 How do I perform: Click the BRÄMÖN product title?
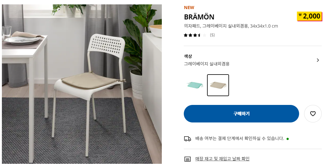click(199, 17)
